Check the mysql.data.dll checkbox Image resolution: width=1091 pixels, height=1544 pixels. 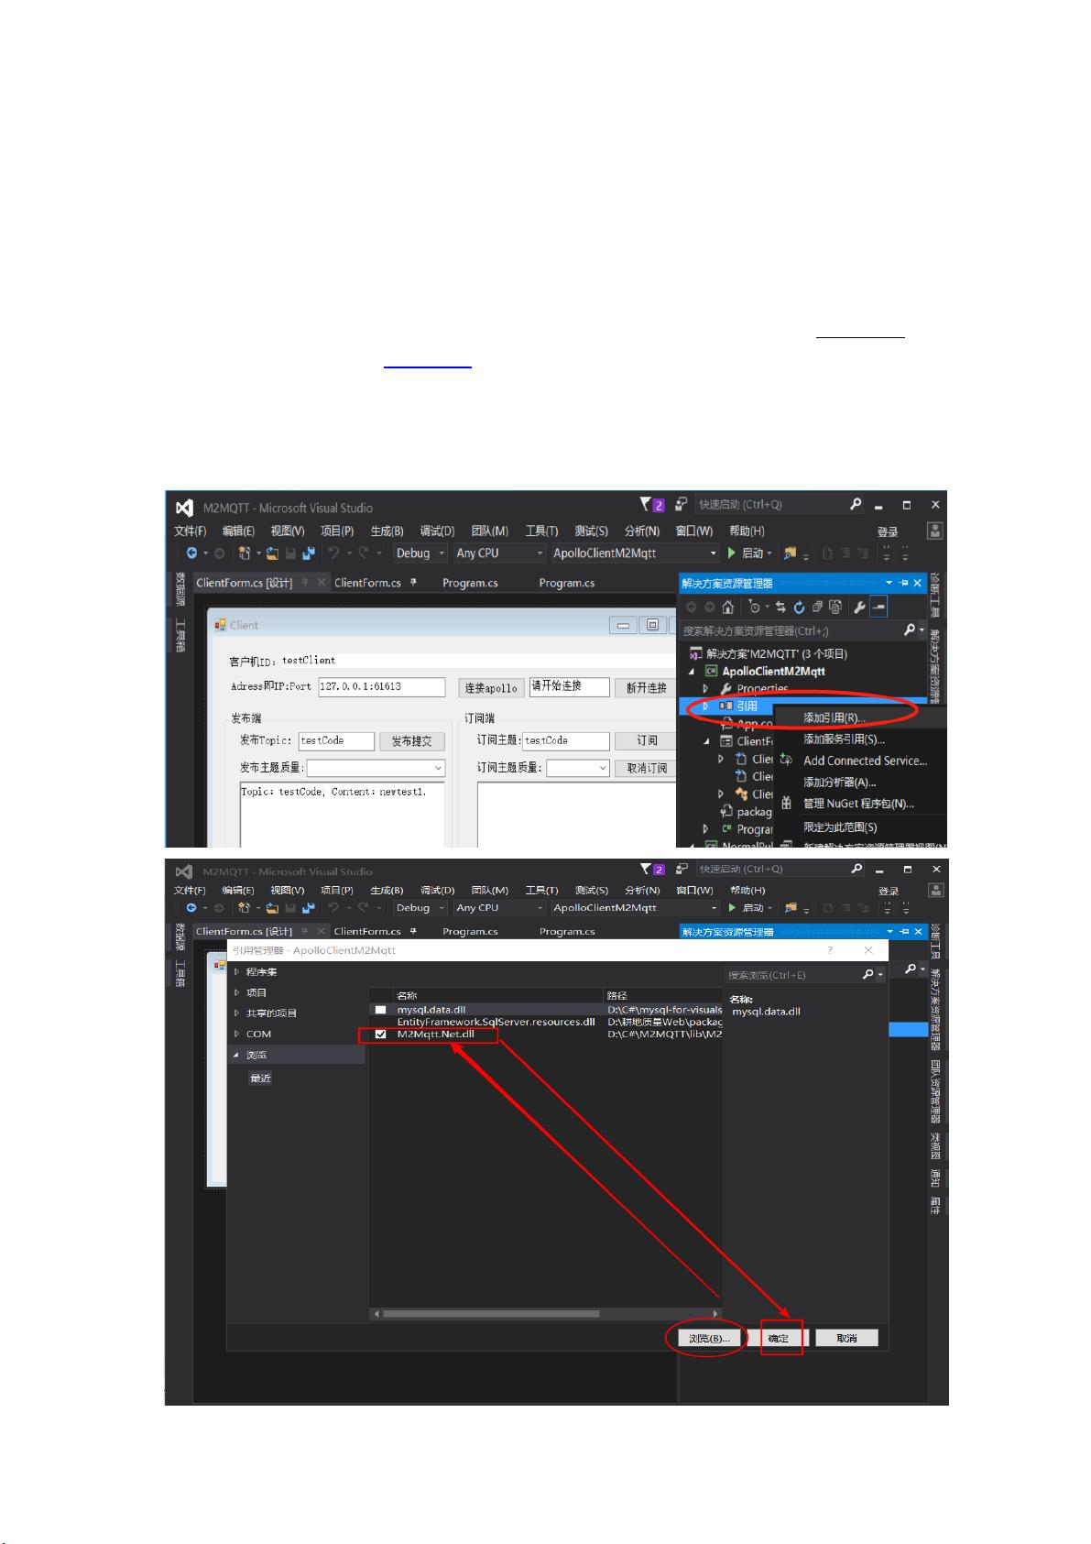coord(380,1010)
